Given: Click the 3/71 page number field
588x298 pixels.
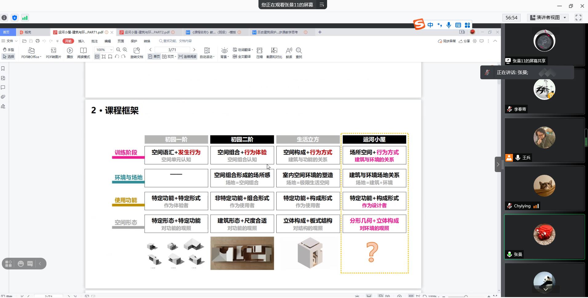Looking at the screenshot, I should 172,50.
